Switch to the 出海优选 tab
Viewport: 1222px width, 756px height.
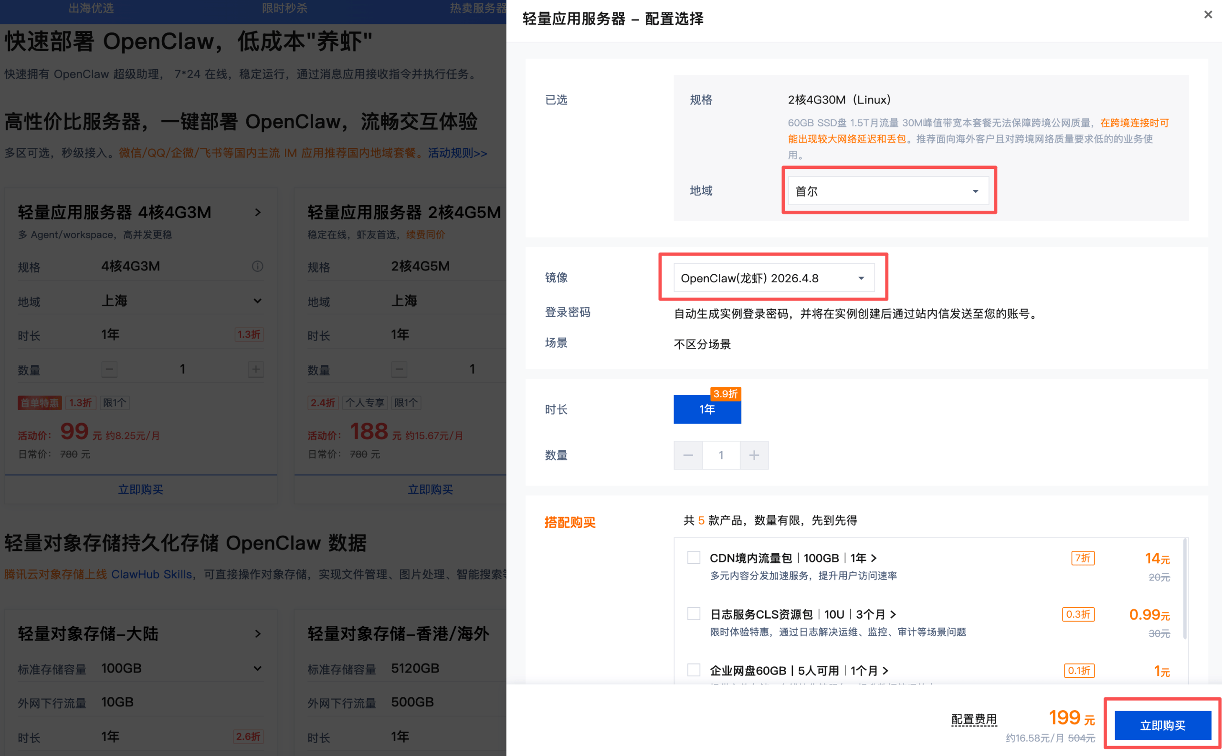point(91,9)
